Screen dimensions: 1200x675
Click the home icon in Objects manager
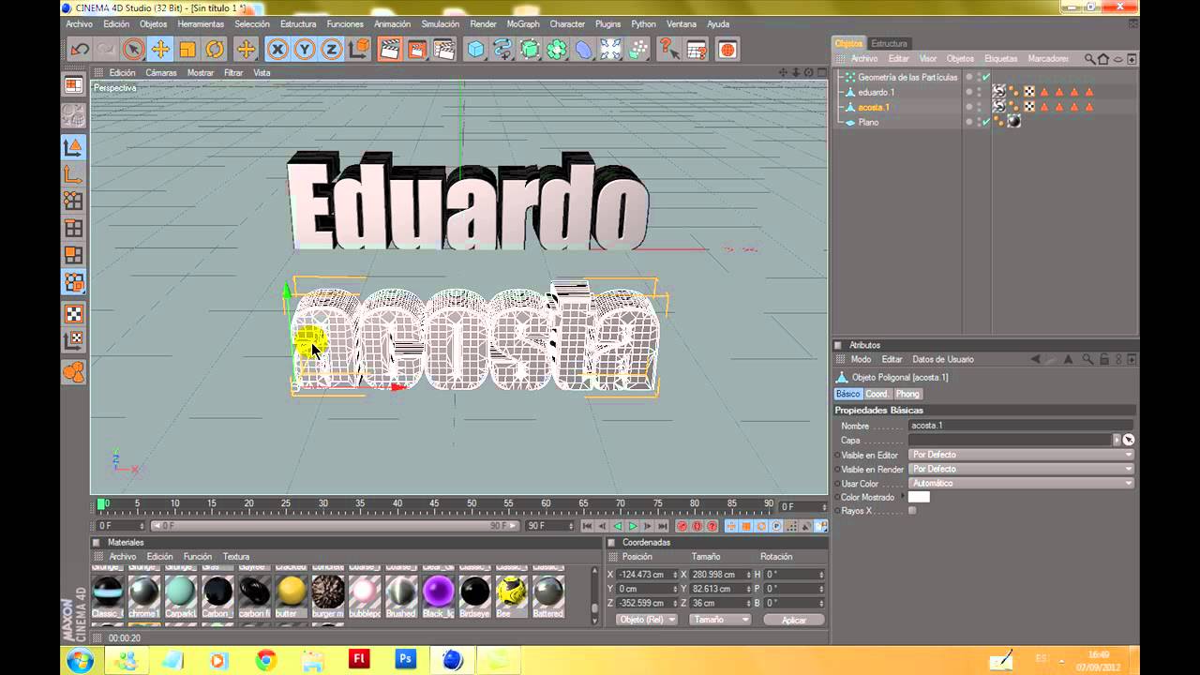click(1103, 59)
